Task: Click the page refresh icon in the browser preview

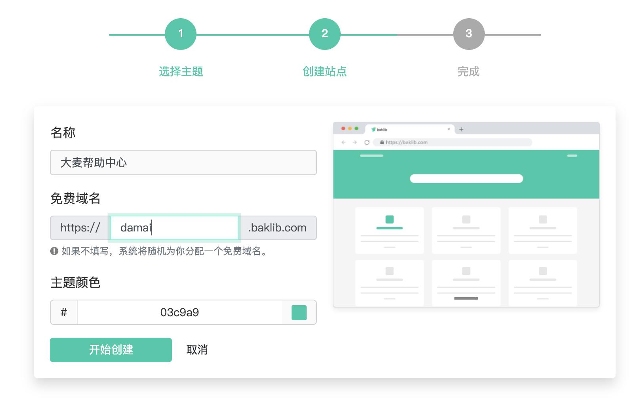Action: click(366, 142)
